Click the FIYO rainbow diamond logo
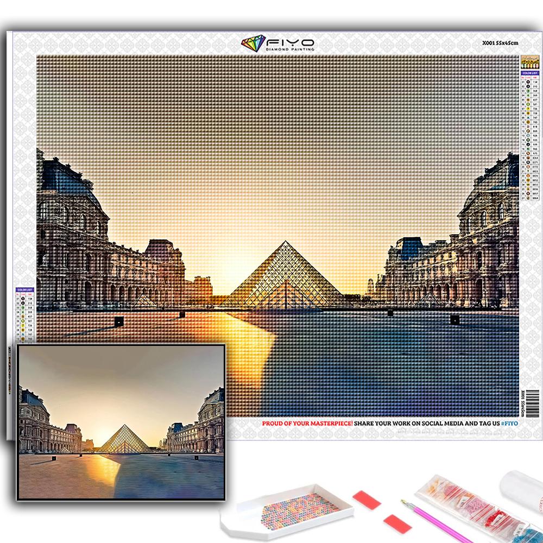Image resolution: width=543 pixels, height=543 pixels. pyautogui.click(x=253, y=43)
